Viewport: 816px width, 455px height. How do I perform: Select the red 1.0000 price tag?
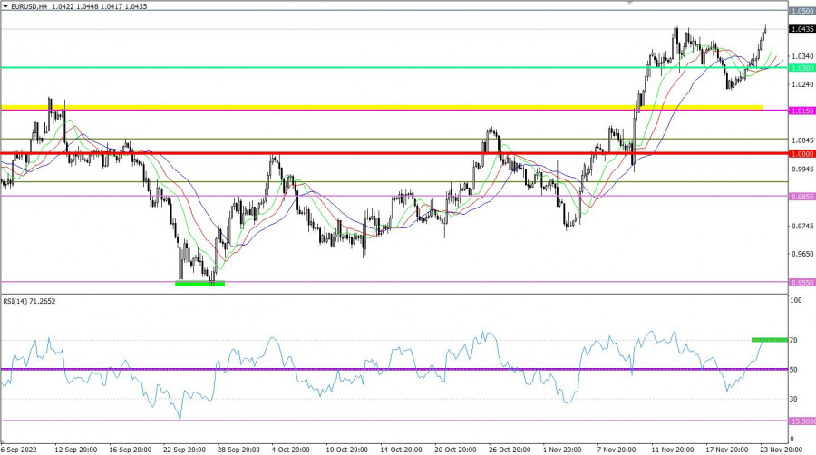click(801, 154)
